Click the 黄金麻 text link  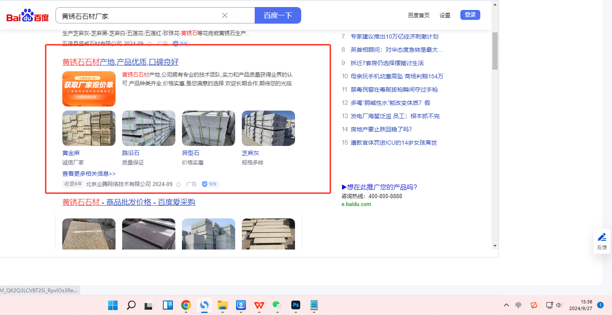click(71, 153)
